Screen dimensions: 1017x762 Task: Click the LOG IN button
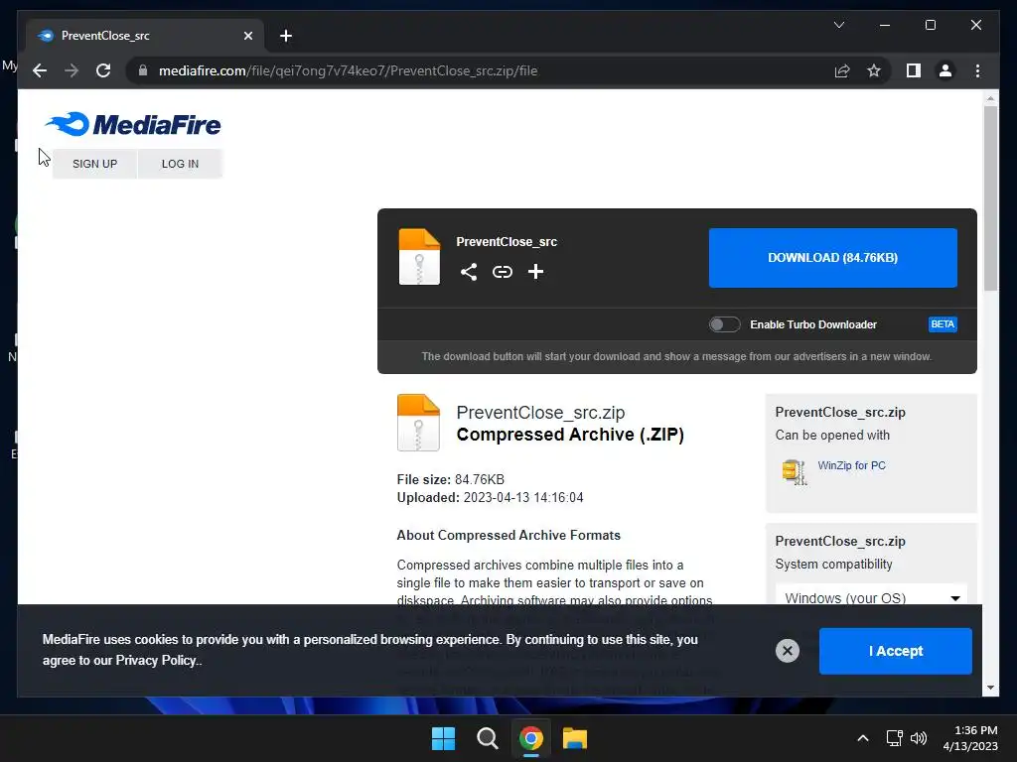click(x=181, y=164)
